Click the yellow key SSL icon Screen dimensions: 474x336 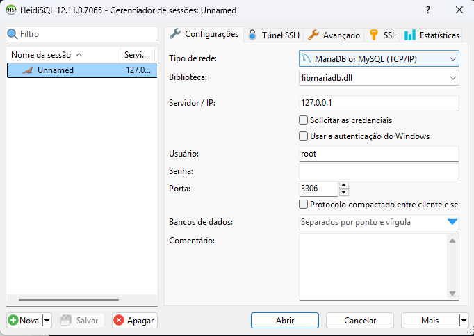pos(374,35)
